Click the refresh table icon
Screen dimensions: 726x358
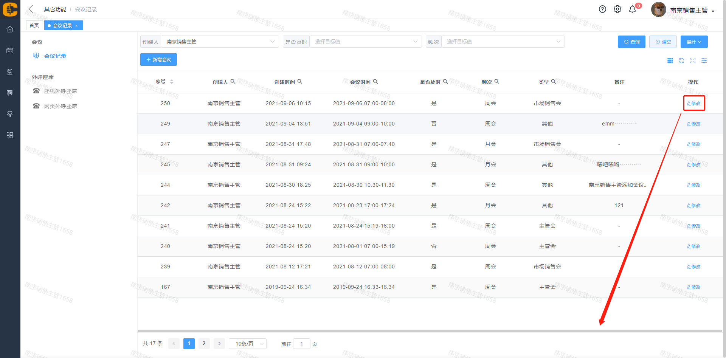coord(681,60)
